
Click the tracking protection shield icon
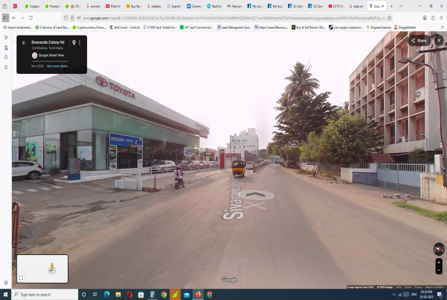(66, 18)
